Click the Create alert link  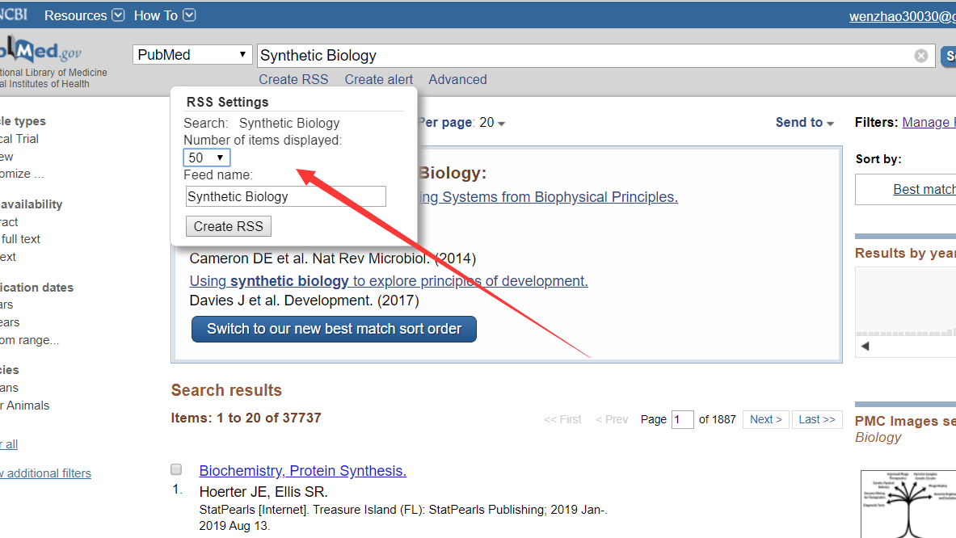coord(378,79)
